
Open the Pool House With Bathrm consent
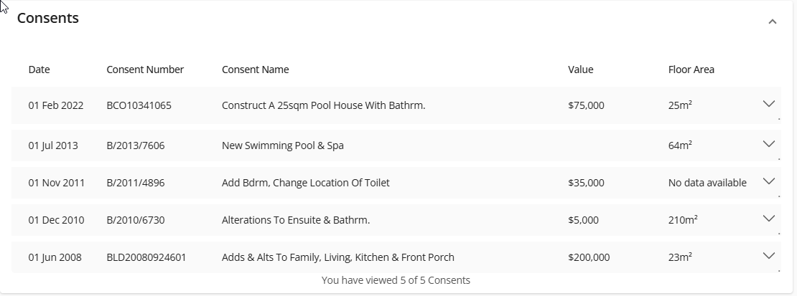[323, 105]
